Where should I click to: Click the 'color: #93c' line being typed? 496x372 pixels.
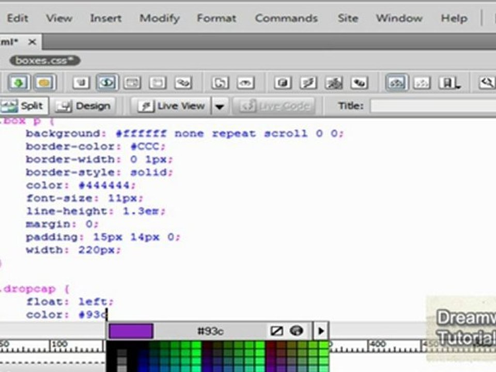click(67, 315)
